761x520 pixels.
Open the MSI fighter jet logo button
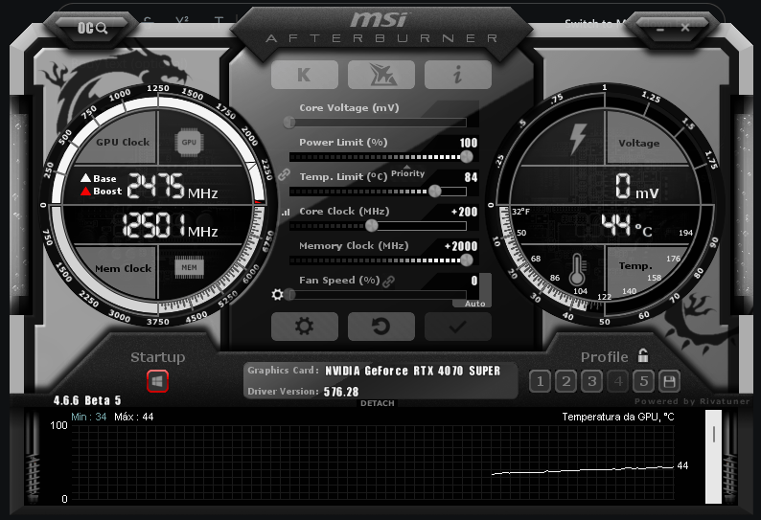tap(381, 75)
